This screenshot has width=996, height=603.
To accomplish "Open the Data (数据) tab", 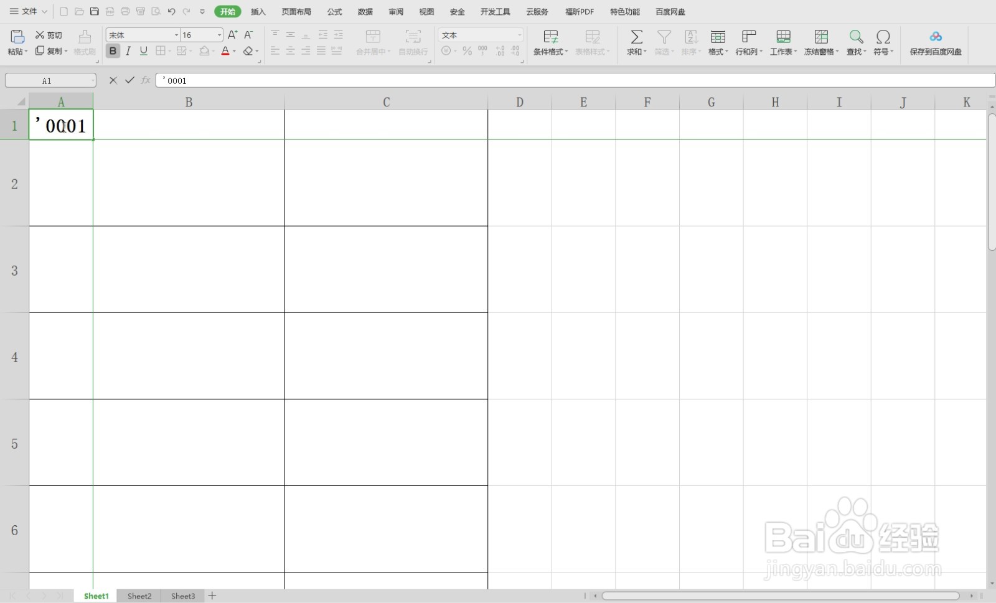I will [365, 12].
